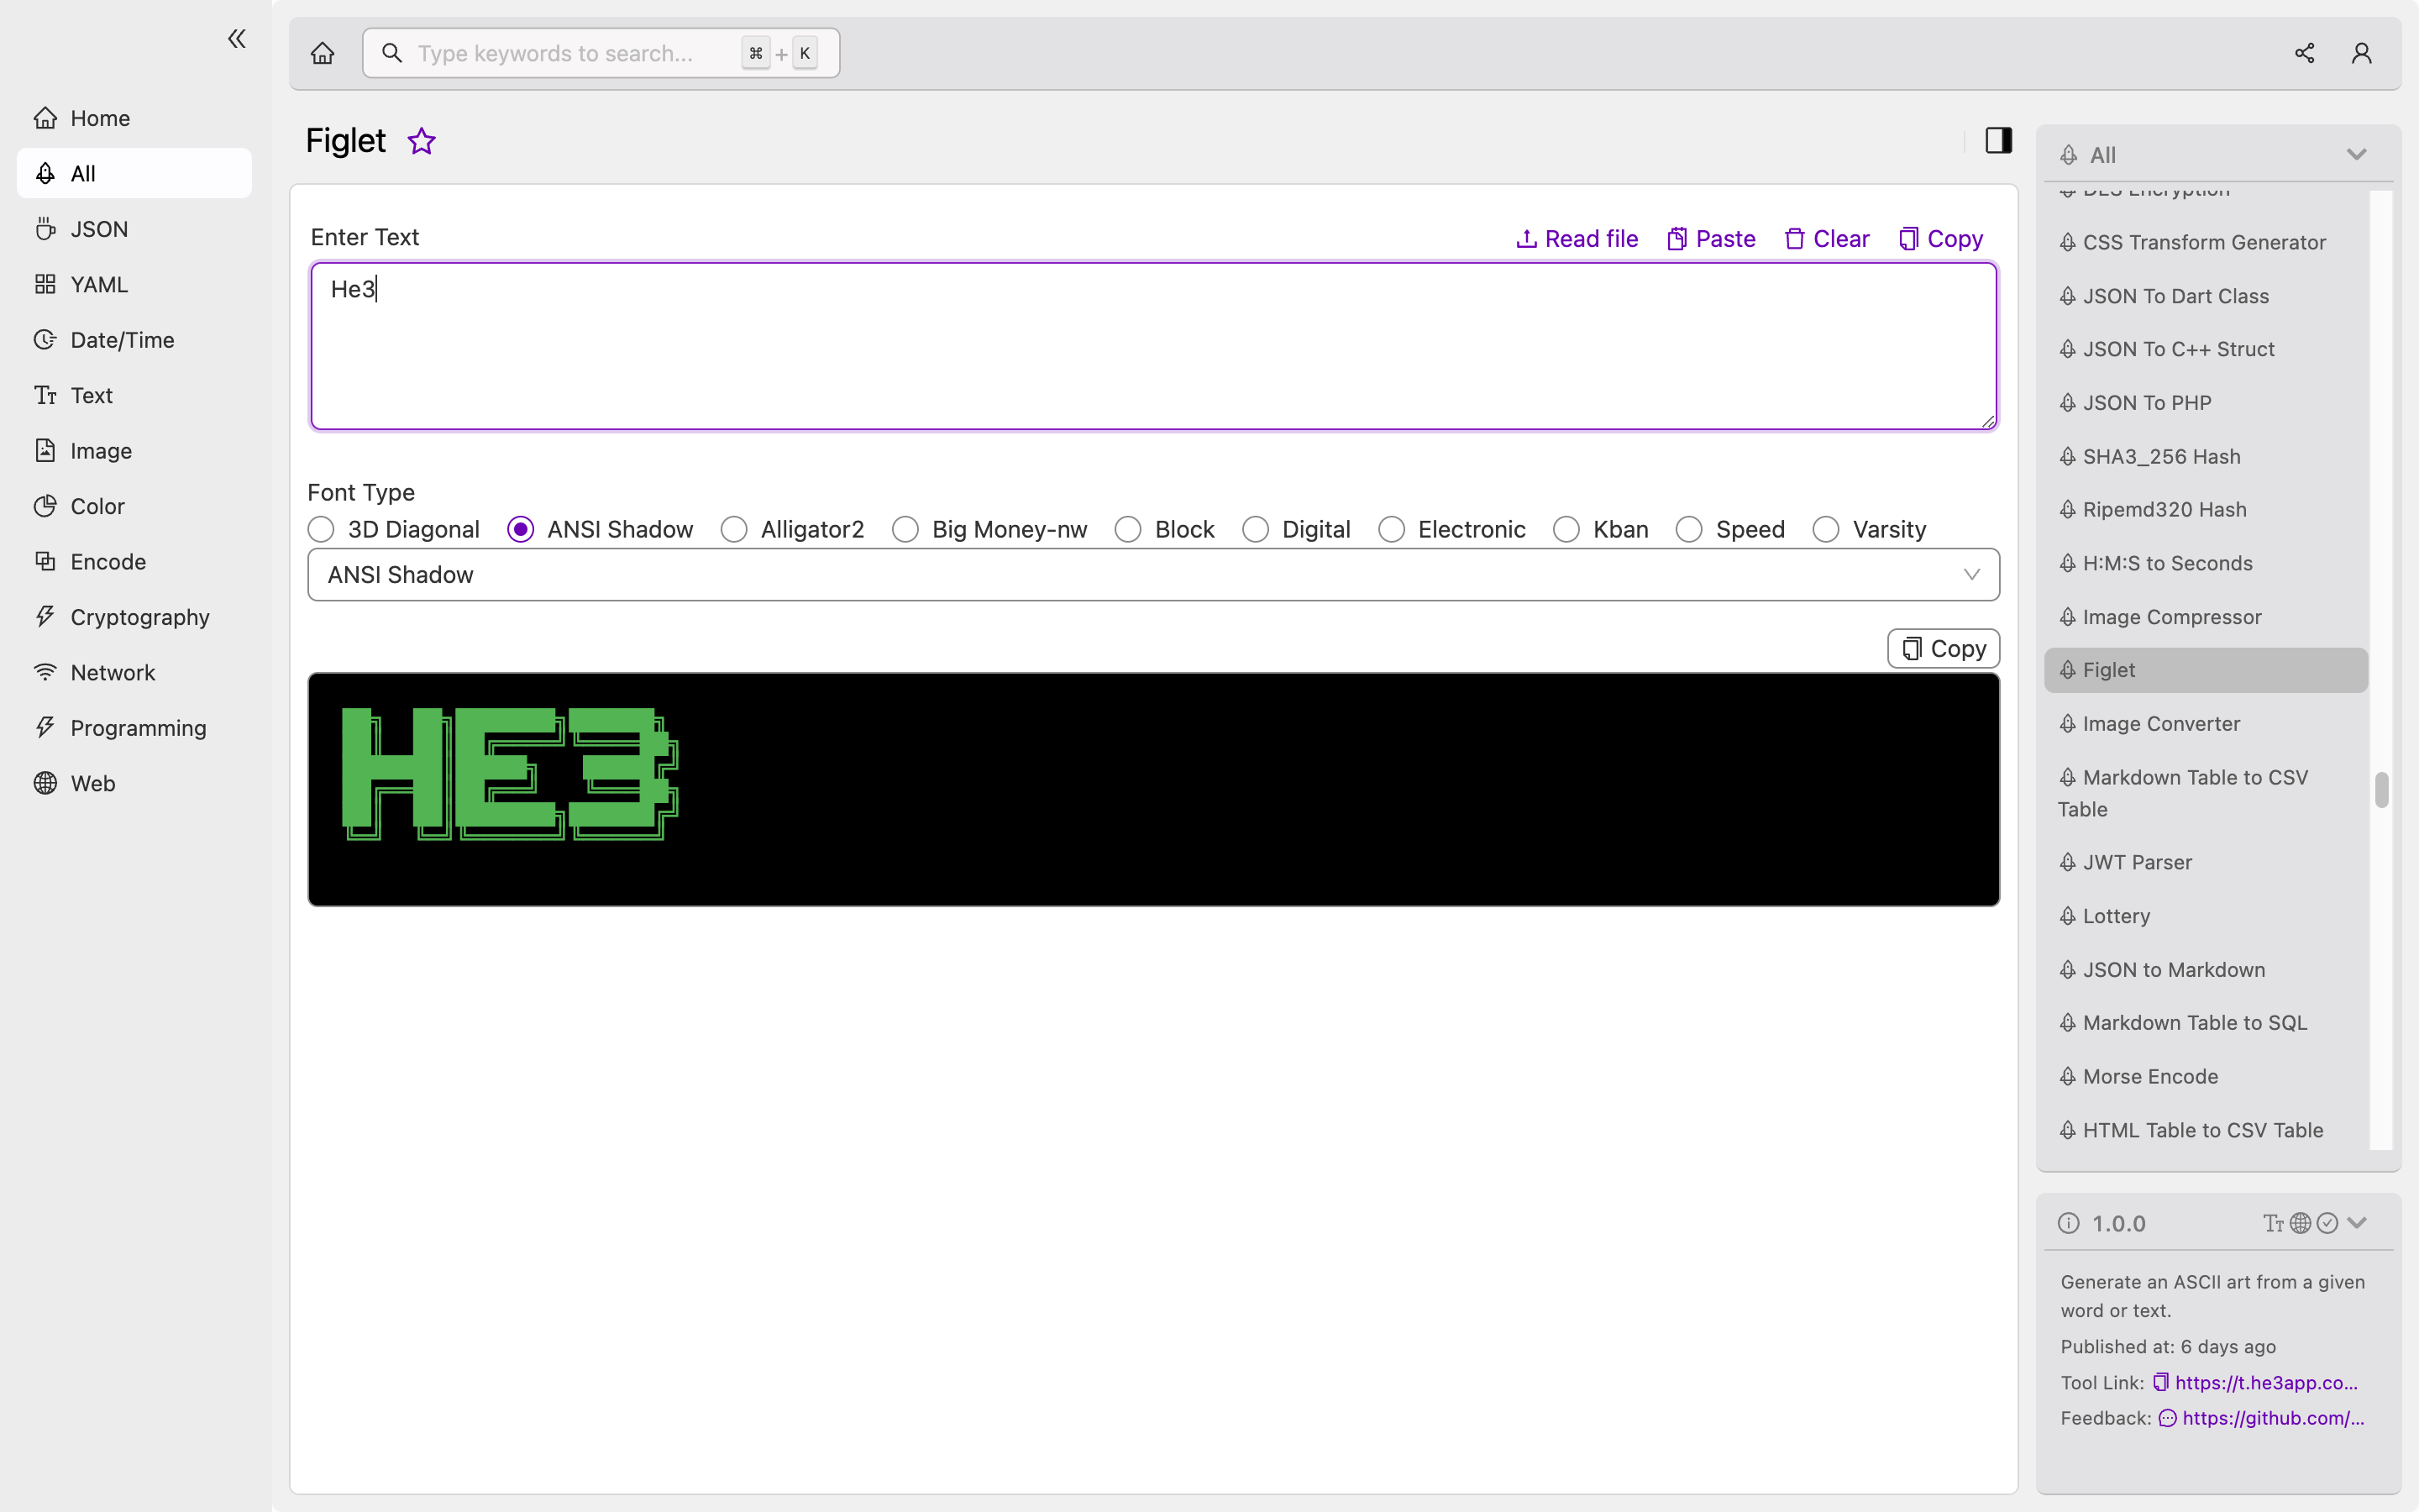Click the Figlet favorite star icon
Image resolution: width=2419 pixels, height=1512 pixels.
pos(422,141)
